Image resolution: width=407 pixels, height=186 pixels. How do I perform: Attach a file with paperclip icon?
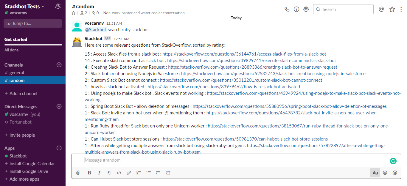(78, 173)
